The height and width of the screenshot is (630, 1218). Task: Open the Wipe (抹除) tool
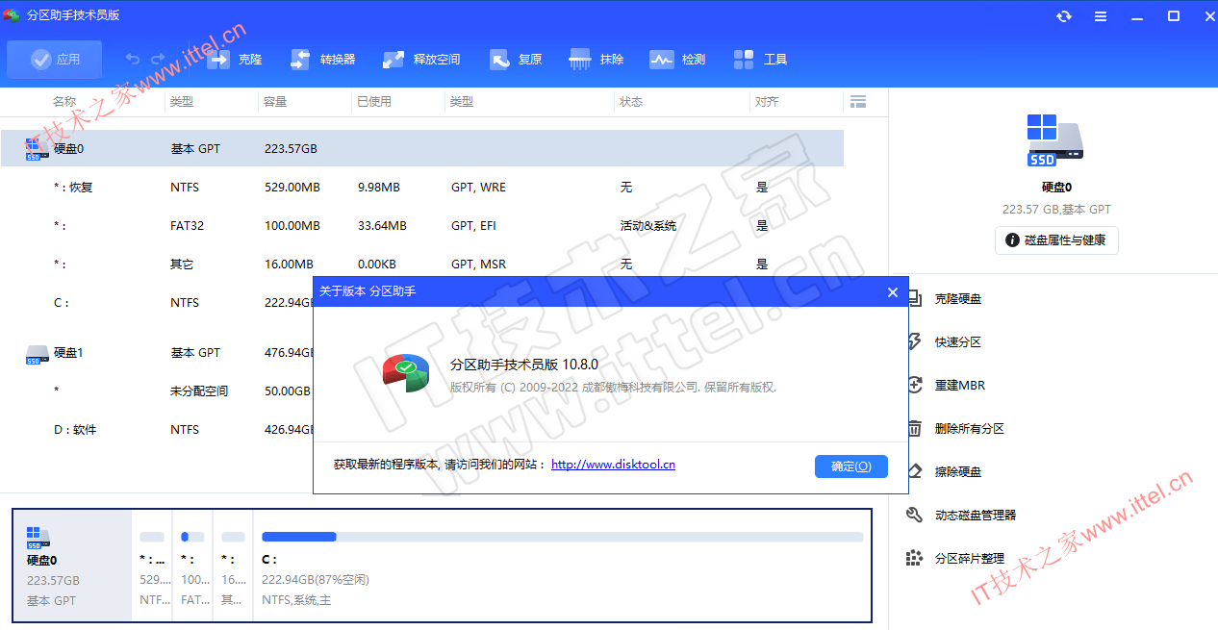click(x=596, y=60)
